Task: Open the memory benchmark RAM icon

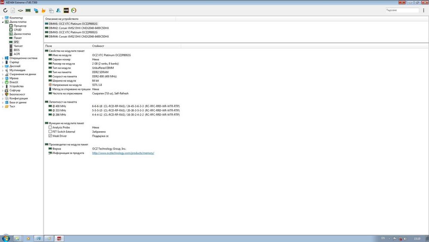Action: click(x=28, y=10)
